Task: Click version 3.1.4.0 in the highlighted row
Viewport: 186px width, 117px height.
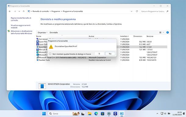Action: click(x=149, y=47)
